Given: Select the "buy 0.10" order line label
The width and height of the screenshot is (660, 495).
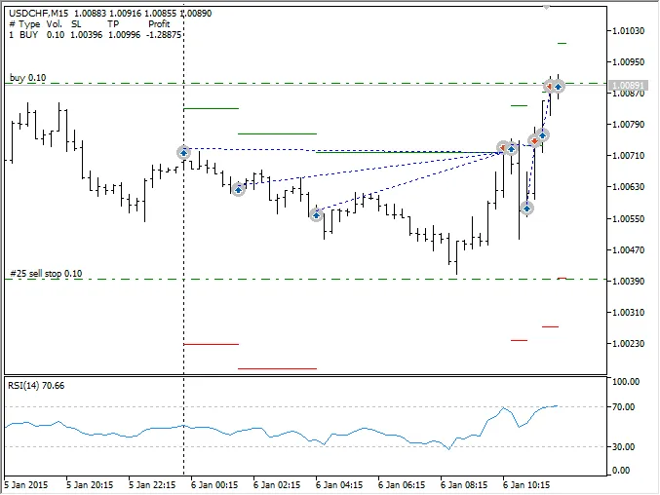Looking at the screenshot, I should (x=28, y=77).
